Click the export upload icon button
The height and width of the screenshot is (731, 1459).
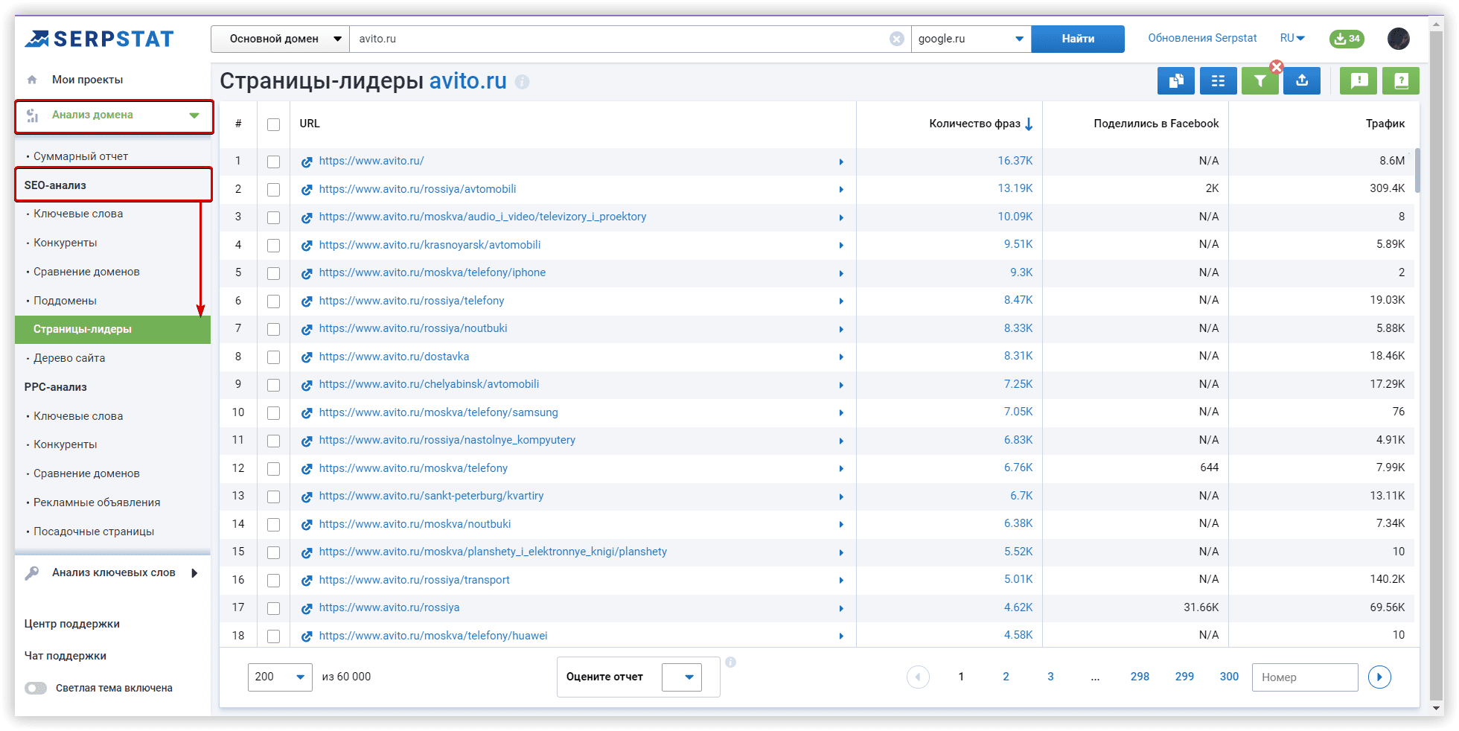[1301, 80]
